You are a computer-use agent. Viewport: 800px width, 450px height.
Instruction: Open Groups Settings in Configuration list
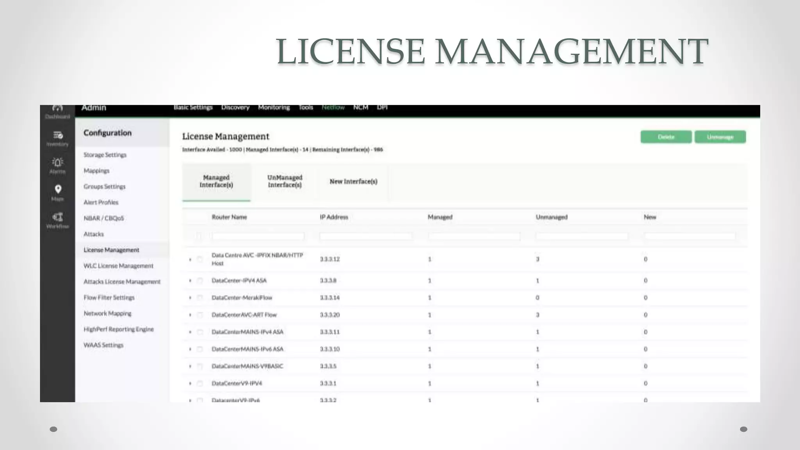tap(104, 186)
